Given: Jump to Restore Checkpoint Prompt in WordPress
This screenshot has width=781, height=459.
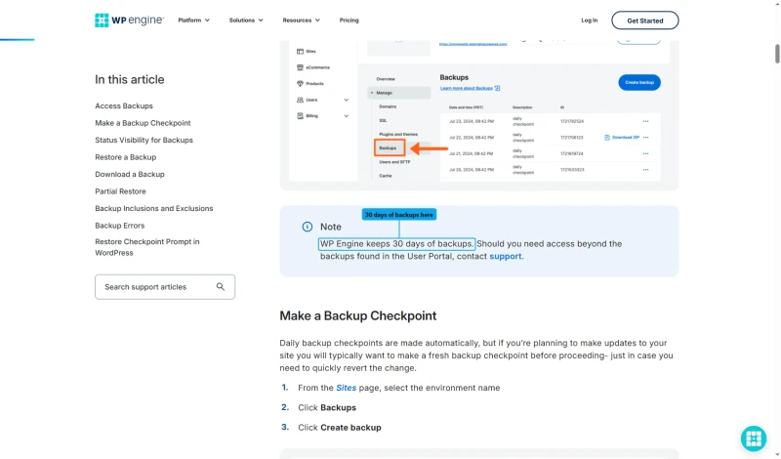Looking at the screenshot, I should (x=147, y=247).
